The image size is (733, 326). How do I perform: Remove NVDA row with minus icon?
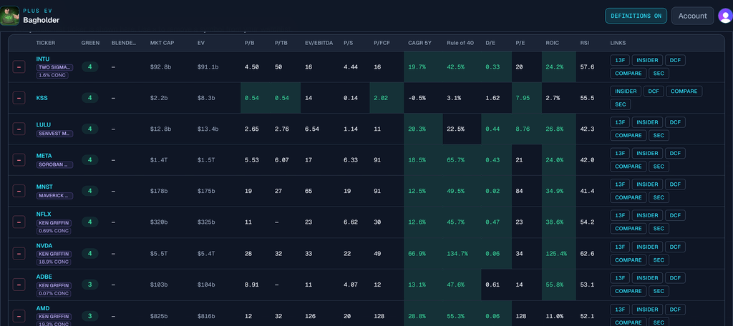coord(19,254)
